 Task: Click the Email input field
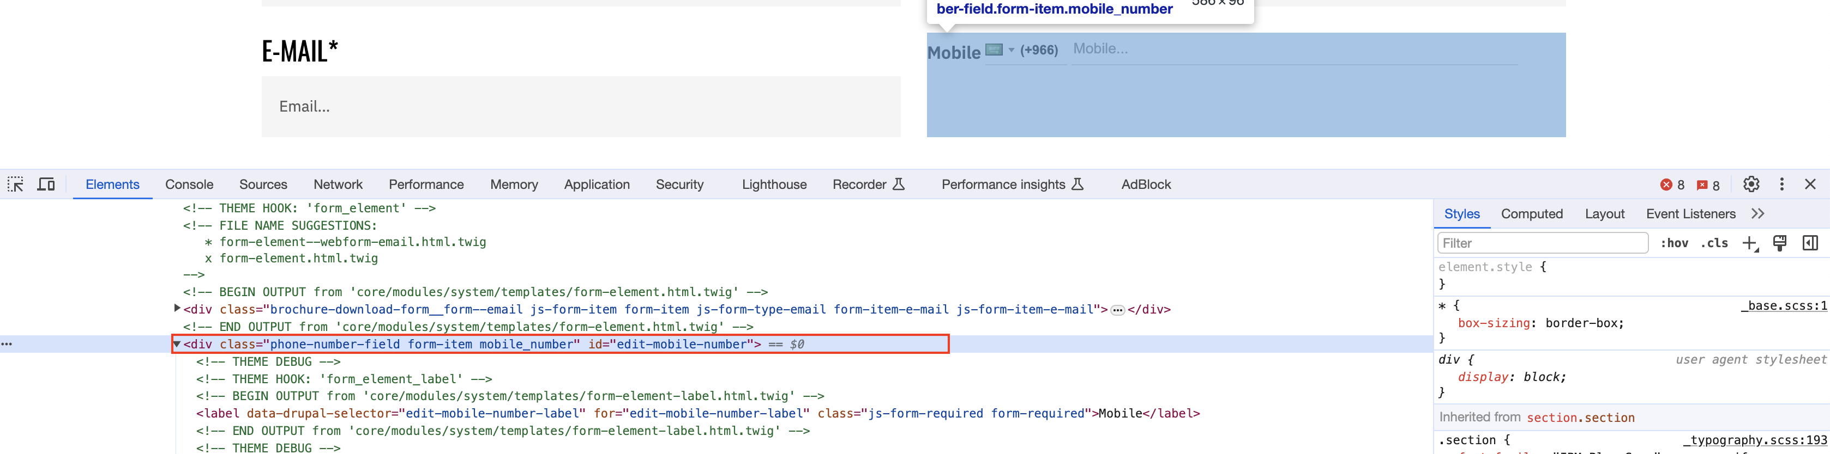(580, 106)
